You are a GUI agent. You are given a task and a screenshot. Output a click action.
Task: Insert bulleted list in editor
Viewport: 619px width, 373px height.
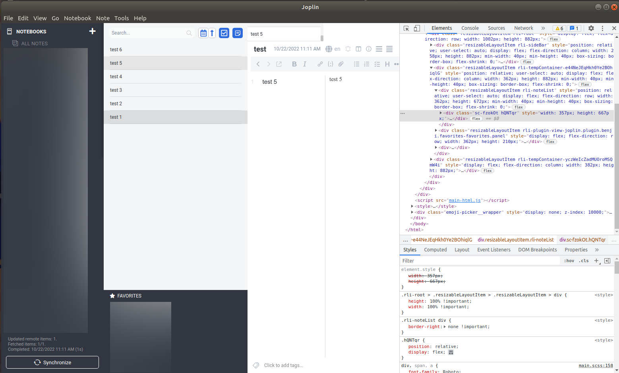tap(356, 64)
